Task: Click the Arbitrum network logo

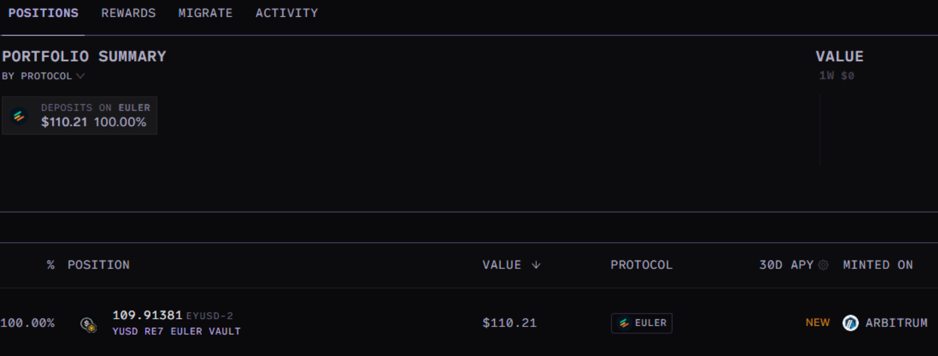Action: 851,323
